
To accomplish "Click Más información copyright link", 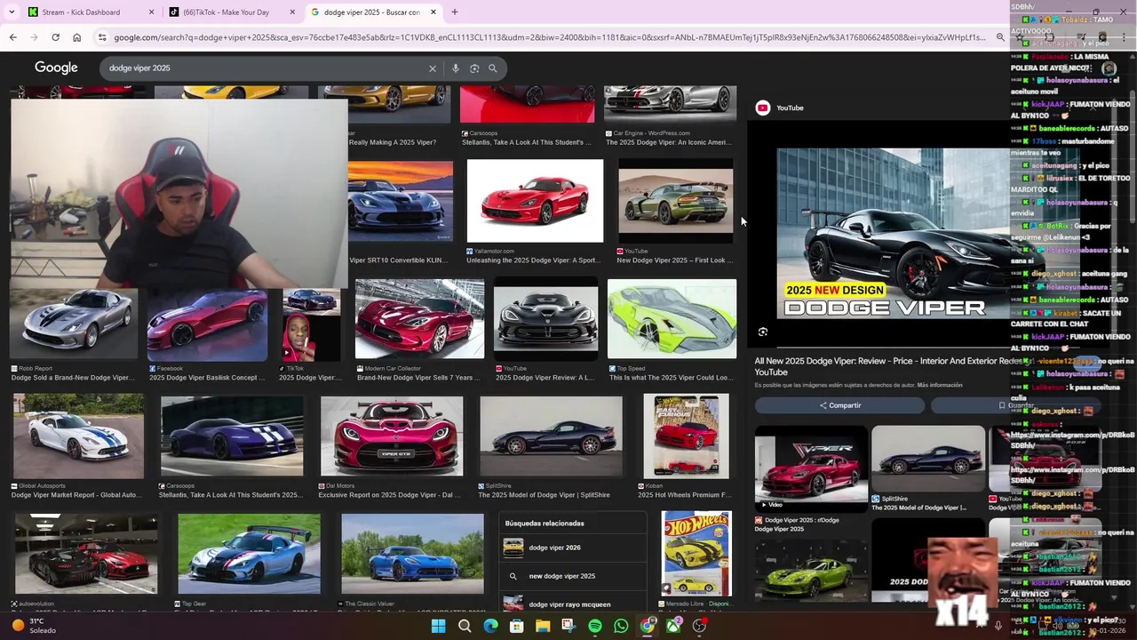I will point(939,385).
